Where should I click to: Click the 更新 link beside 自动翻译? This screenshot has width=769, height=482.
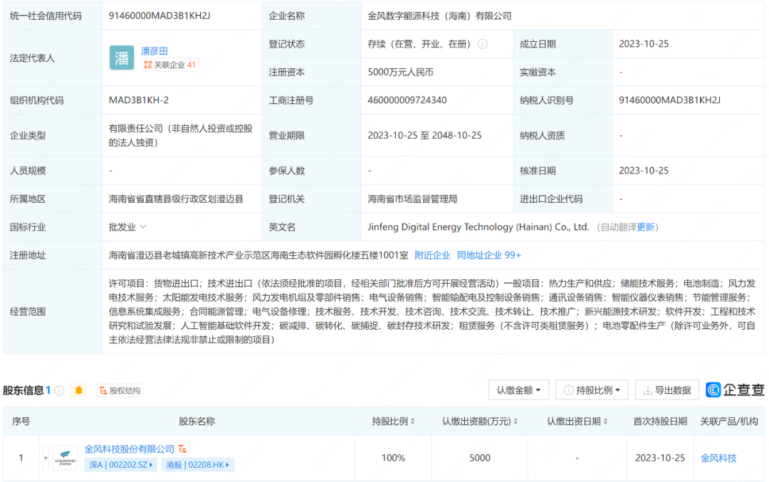(645, 227)
